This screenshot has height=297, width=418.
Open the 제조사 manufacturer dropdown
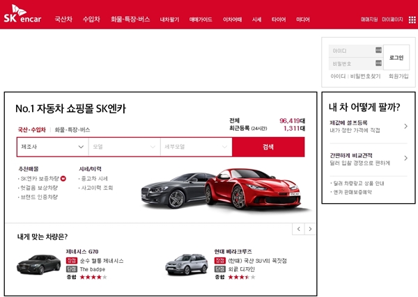click(52, 147)
